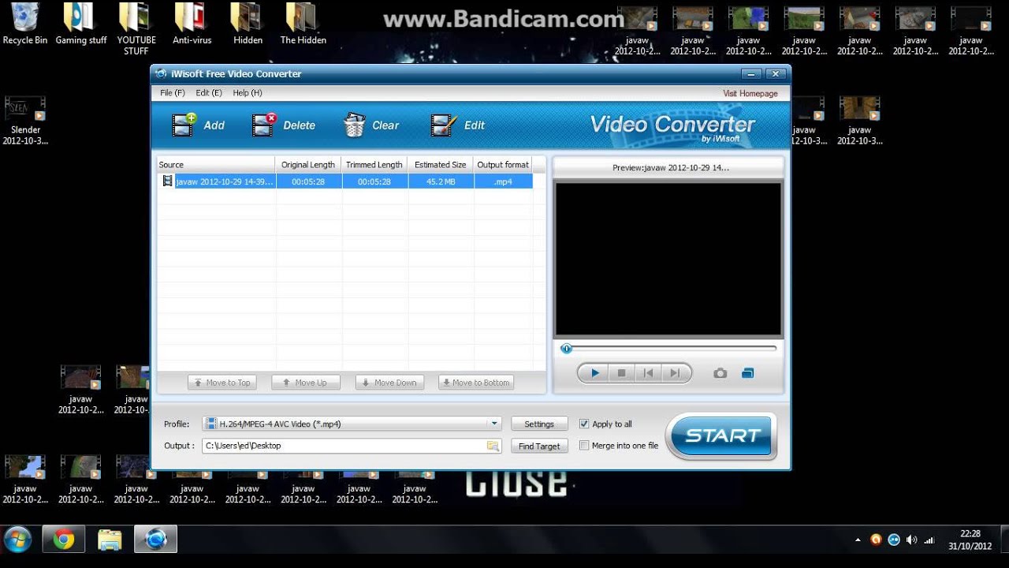1009x568 pixels.
Task: Click the blue full-screen preview icon
Action: coord(748,373)
